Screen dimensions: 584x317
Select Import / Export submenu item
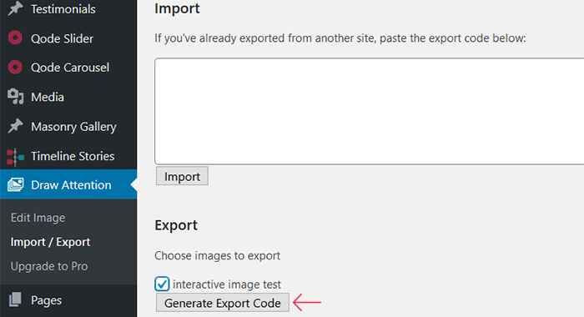click(50, 242)
